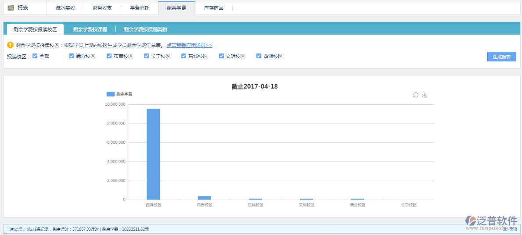
Task: Toggle the 全部 campus checkbox
Action: tap(35, 56)
